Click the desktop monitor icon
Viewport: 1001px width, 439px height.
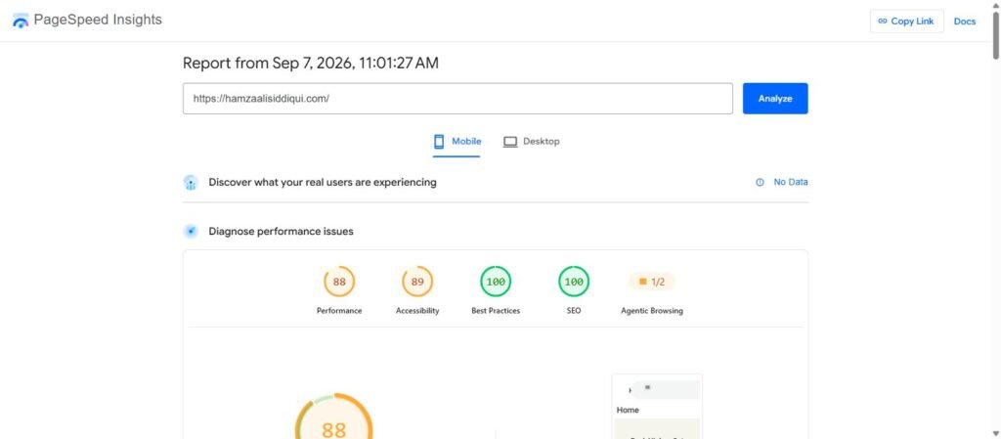[510, 142]
